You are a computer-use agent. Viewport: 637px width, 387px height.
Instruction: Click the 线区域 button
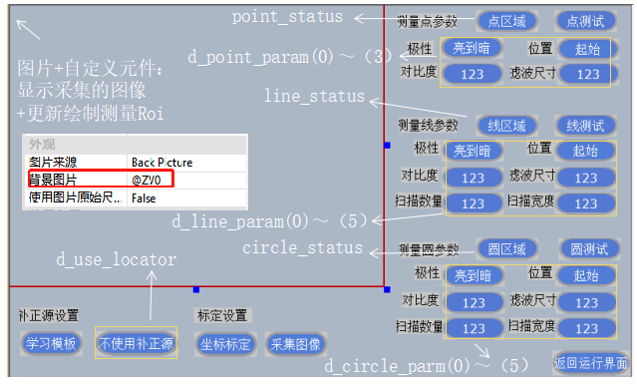tap(506, 126)
